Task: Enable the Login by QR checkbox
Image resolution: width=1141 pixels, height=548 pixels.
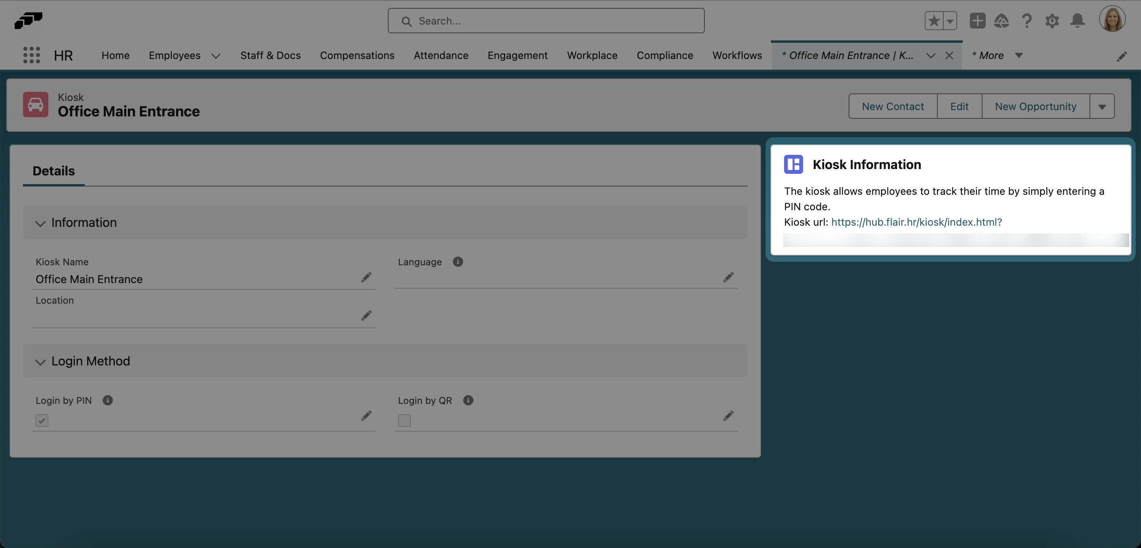Action: coord(404,420)
